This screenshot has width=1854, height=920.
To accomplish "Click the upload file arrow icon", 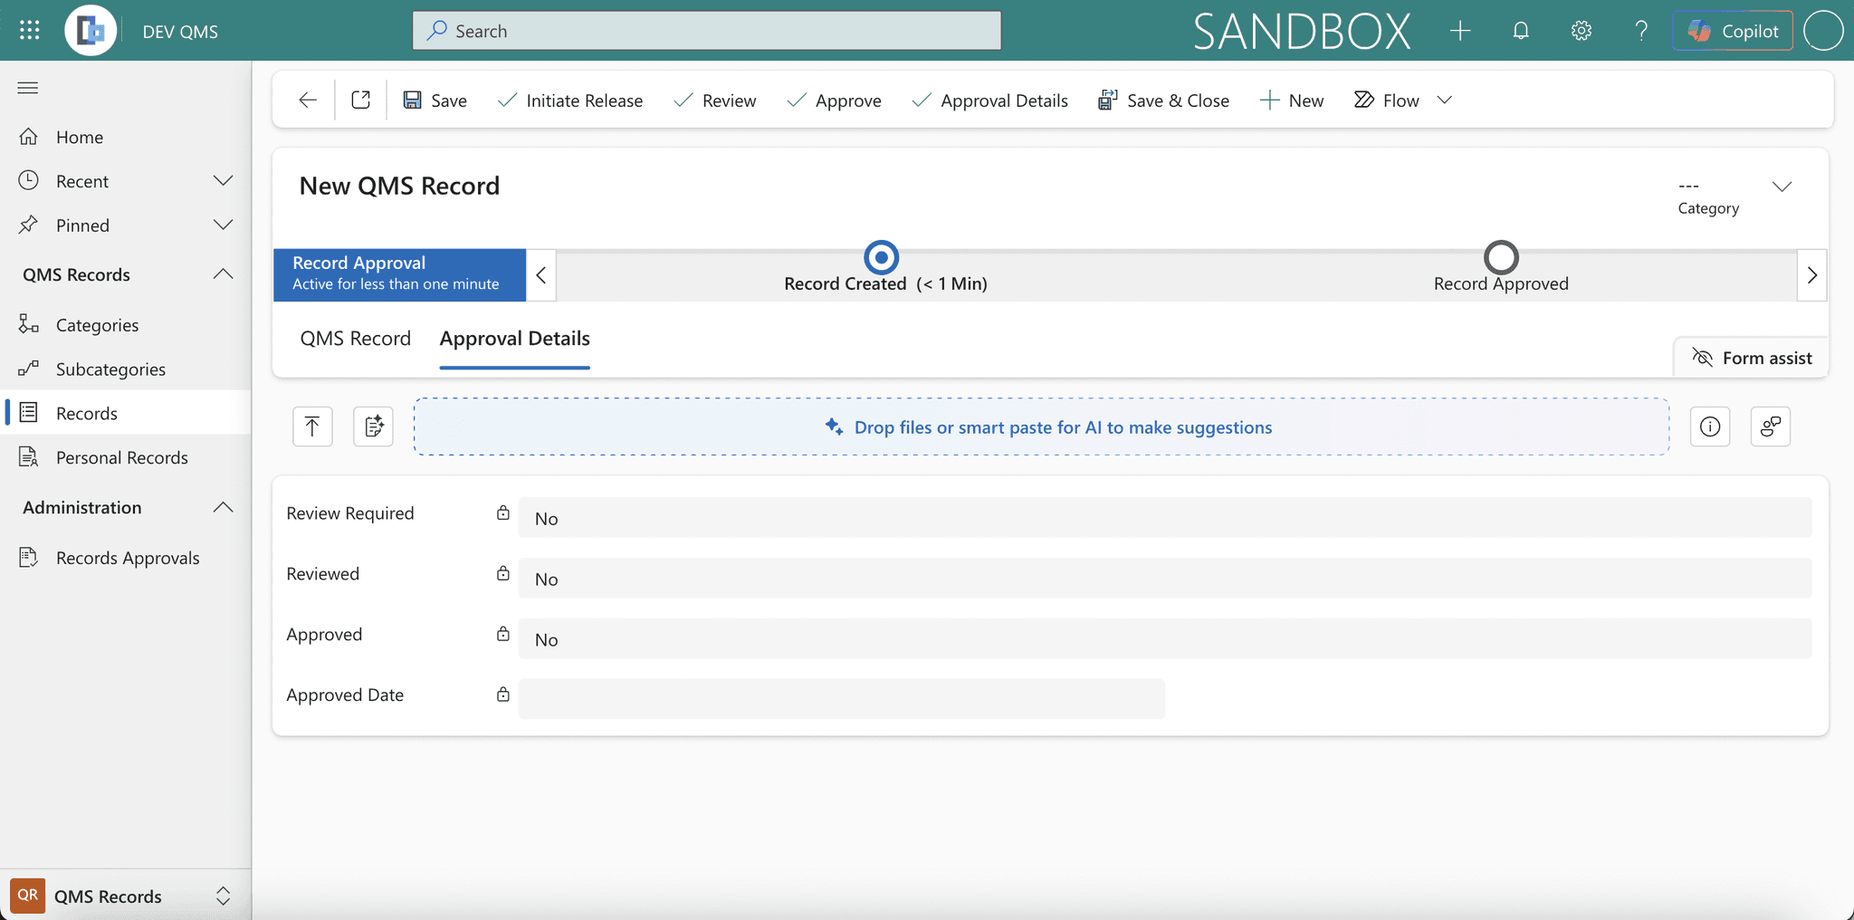I will click(312, 426).
